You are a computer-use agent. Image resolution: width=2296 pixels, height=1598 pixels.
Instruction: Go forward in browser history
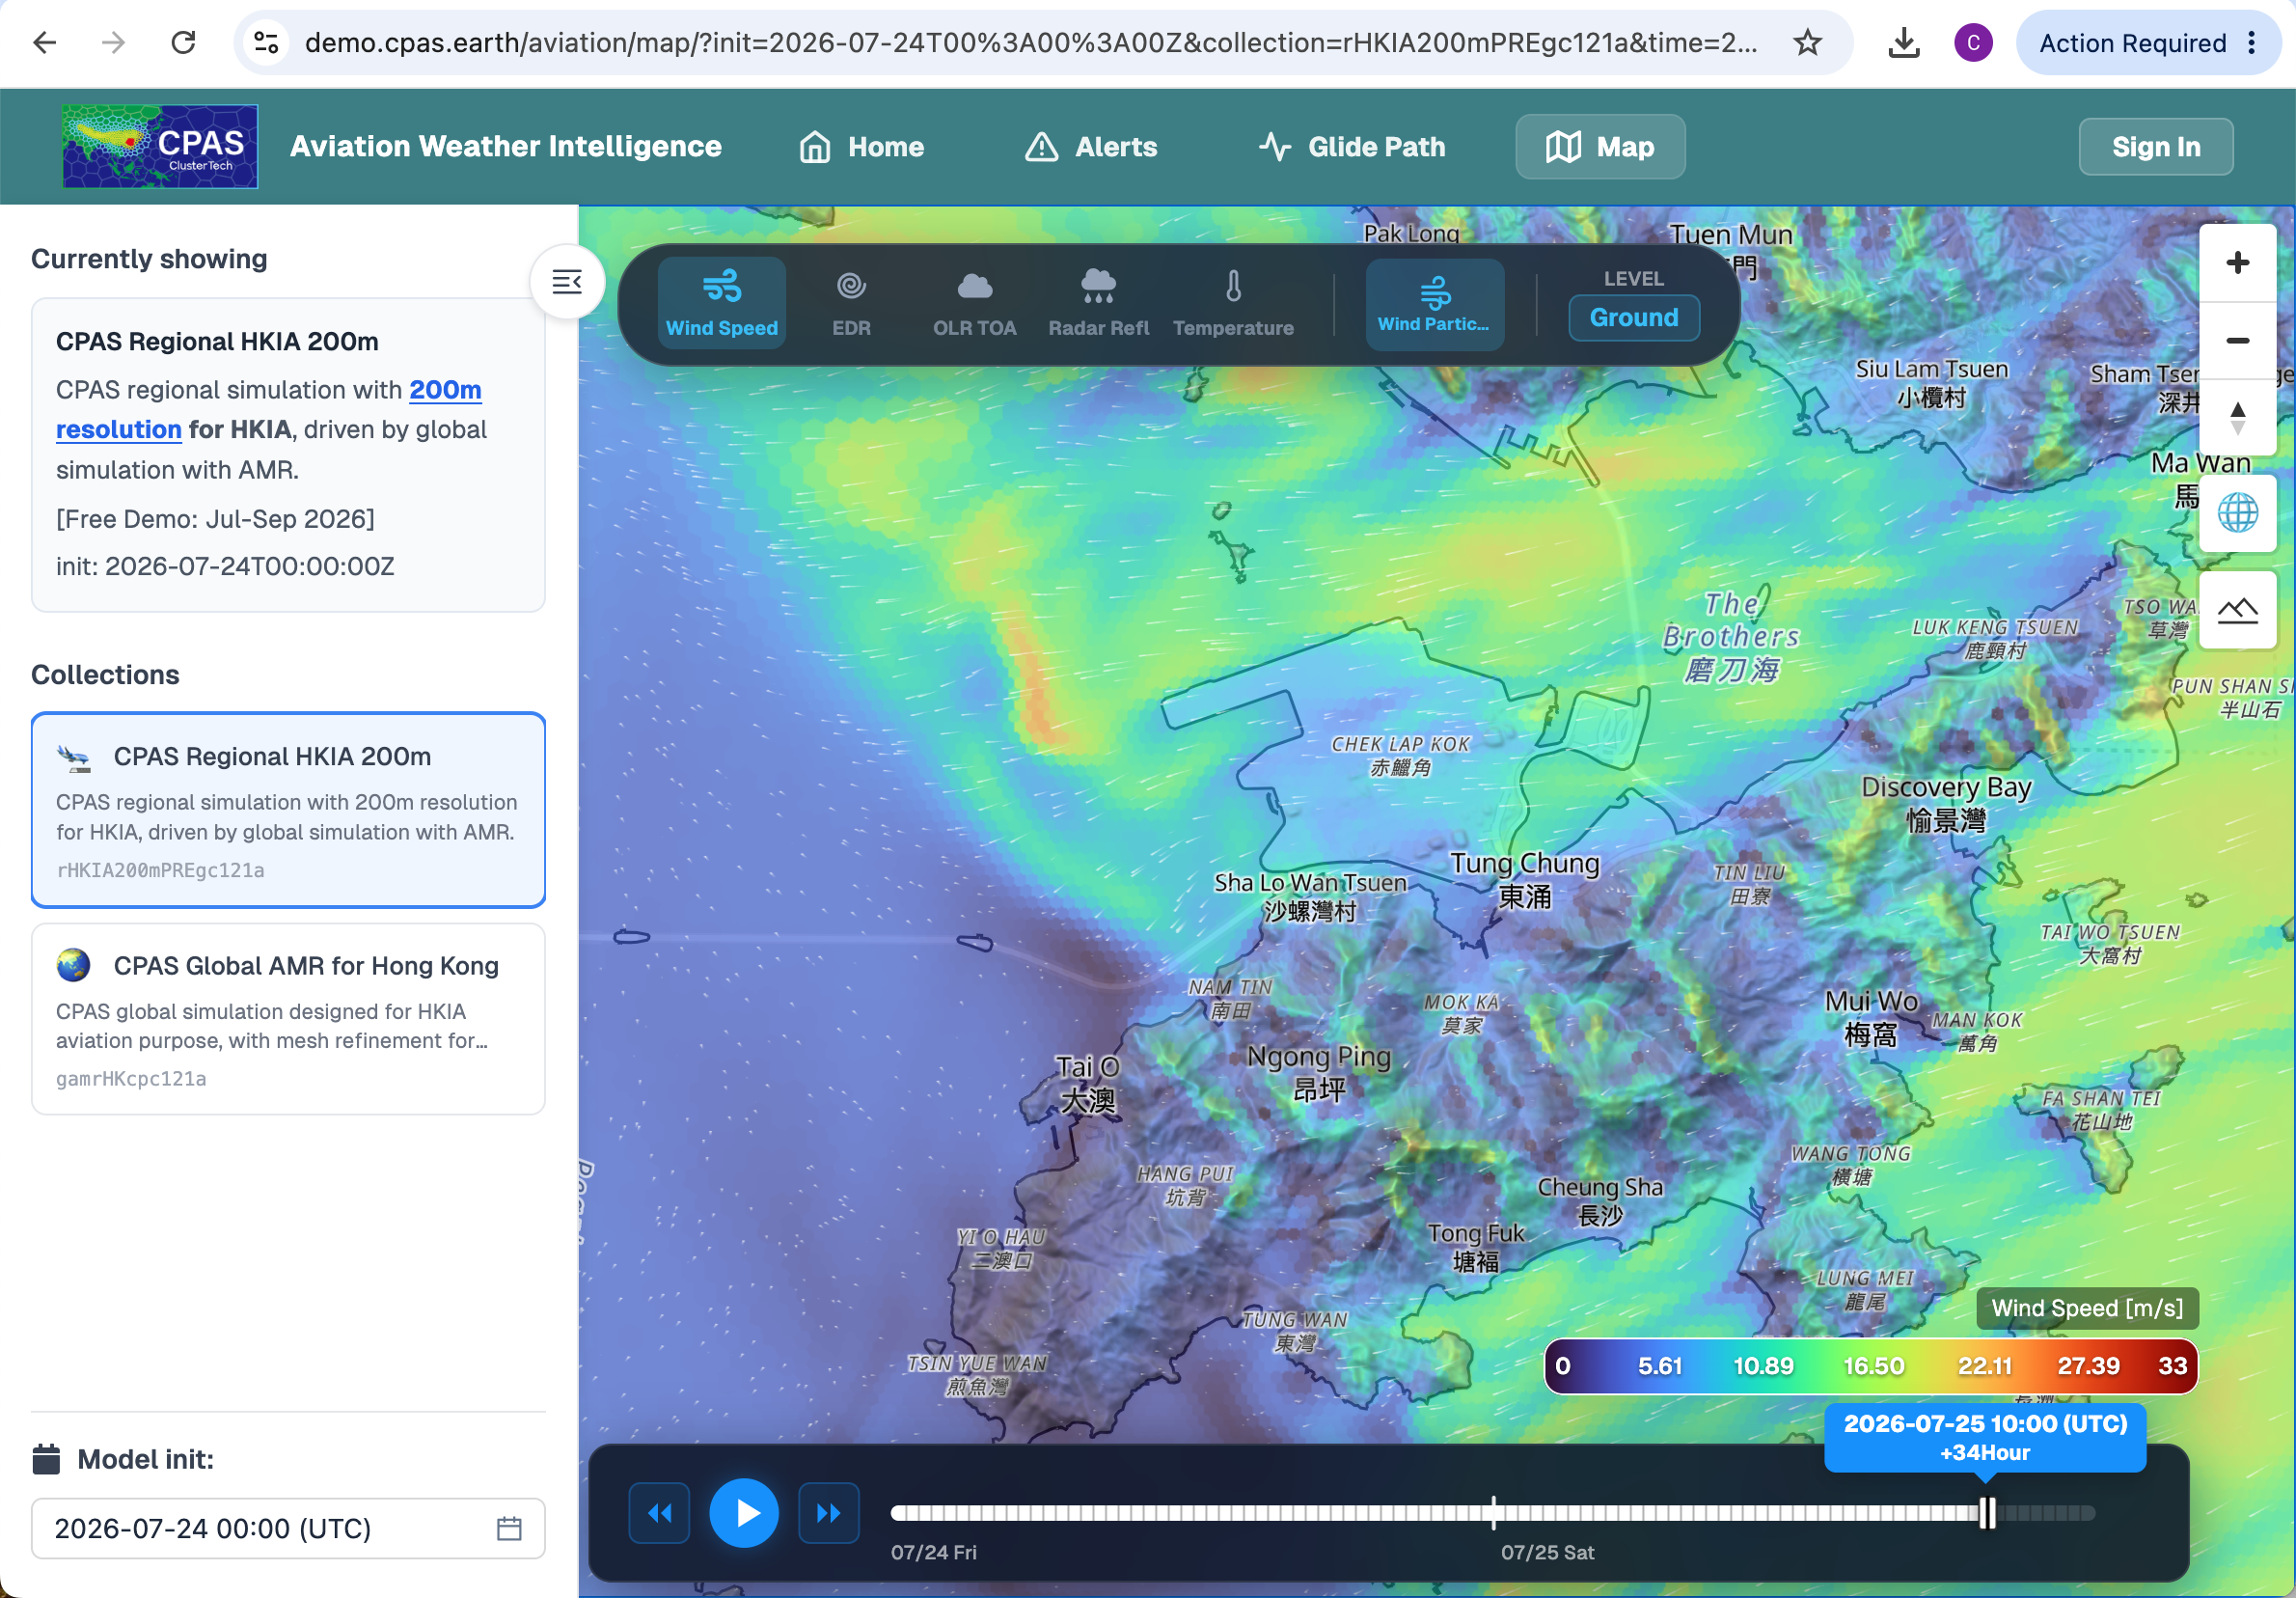[114, 42]
